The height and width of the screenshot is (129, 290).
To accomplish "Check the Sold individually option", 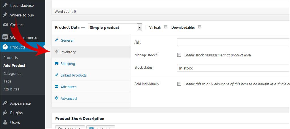I will [179, 84].
